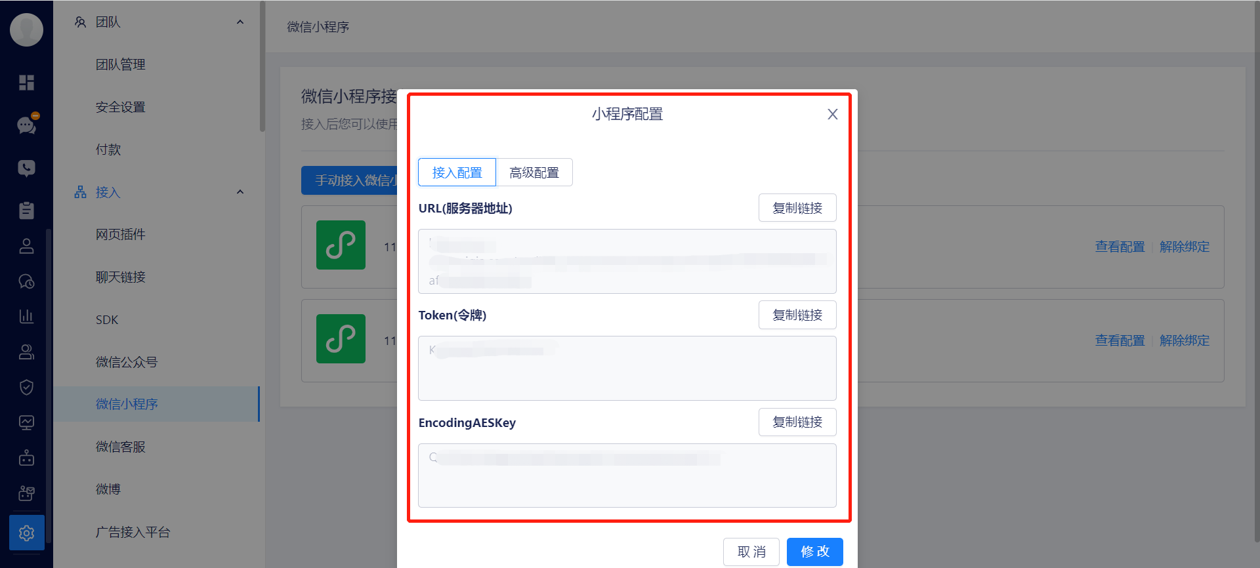Screen dimensions: 1260x568
Task: Collapse the 接入 menu section
Action: click(240, 192)
